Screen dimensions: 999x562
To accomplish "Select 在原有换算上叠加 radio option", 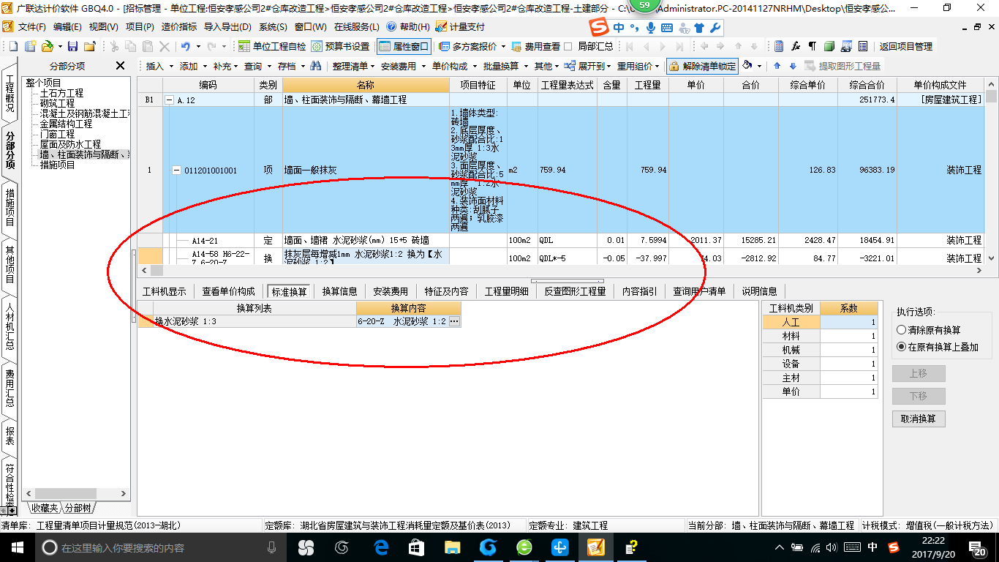I will [x=902, y=347].
